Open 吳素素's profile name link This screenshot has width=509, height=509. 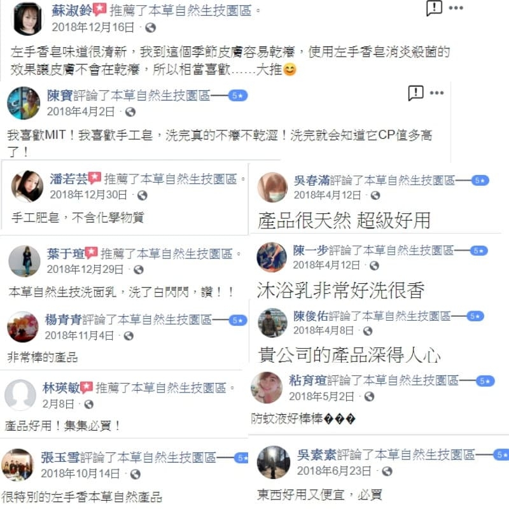point(316,455)
